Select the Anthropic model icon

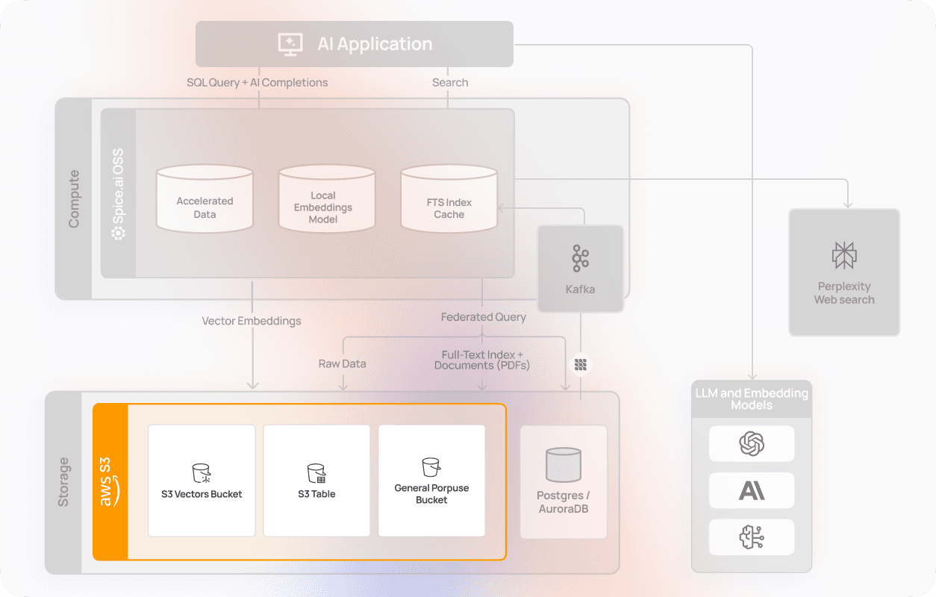[x=752, y=490]
